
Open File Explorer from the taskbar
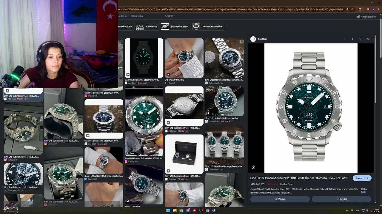(x=175, y=210)
